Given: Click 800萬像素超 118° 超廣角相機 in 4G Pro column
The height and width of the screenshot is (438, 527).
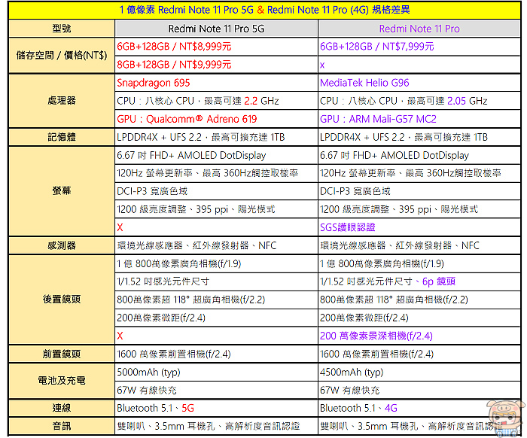Looking at the screenshot, I should pyautogui.click(x=419, y=300).
